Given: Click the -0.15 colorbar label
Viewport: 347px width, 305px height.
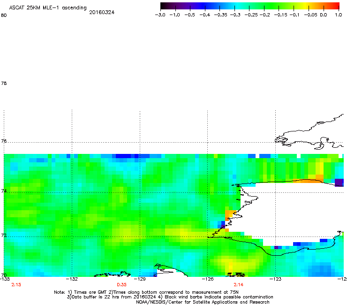Looking at the screenshot, I should [x=280, y=15].
